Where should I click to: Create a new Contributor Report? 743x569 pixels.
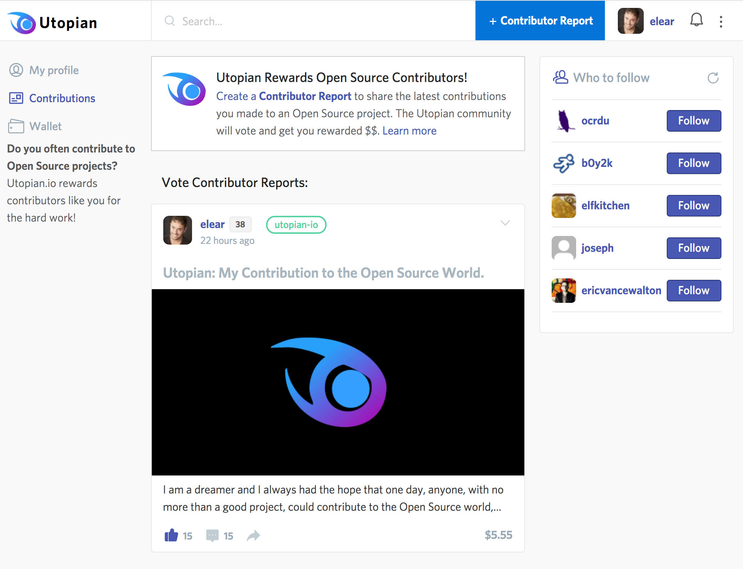[x=540, y=21]
